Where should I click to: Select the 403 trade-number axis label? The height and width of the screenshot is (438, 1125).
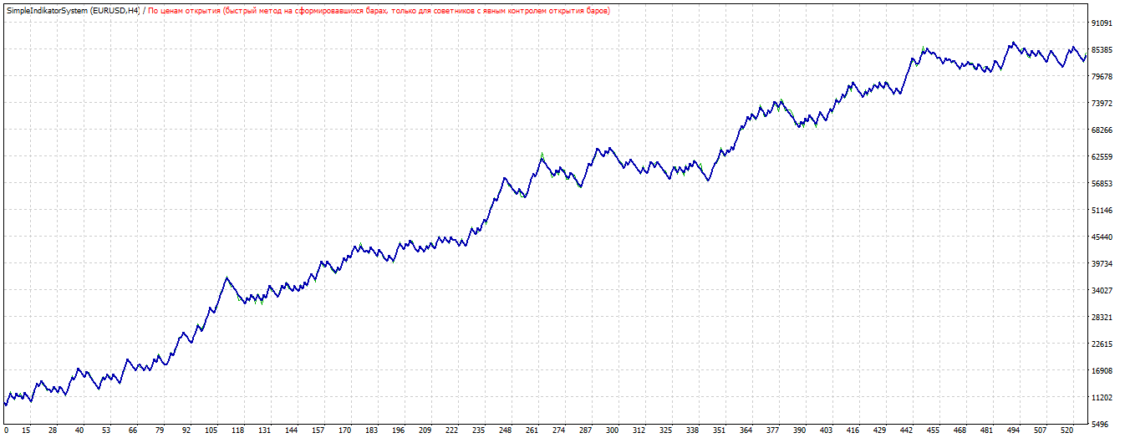click(x=827, y=430)
